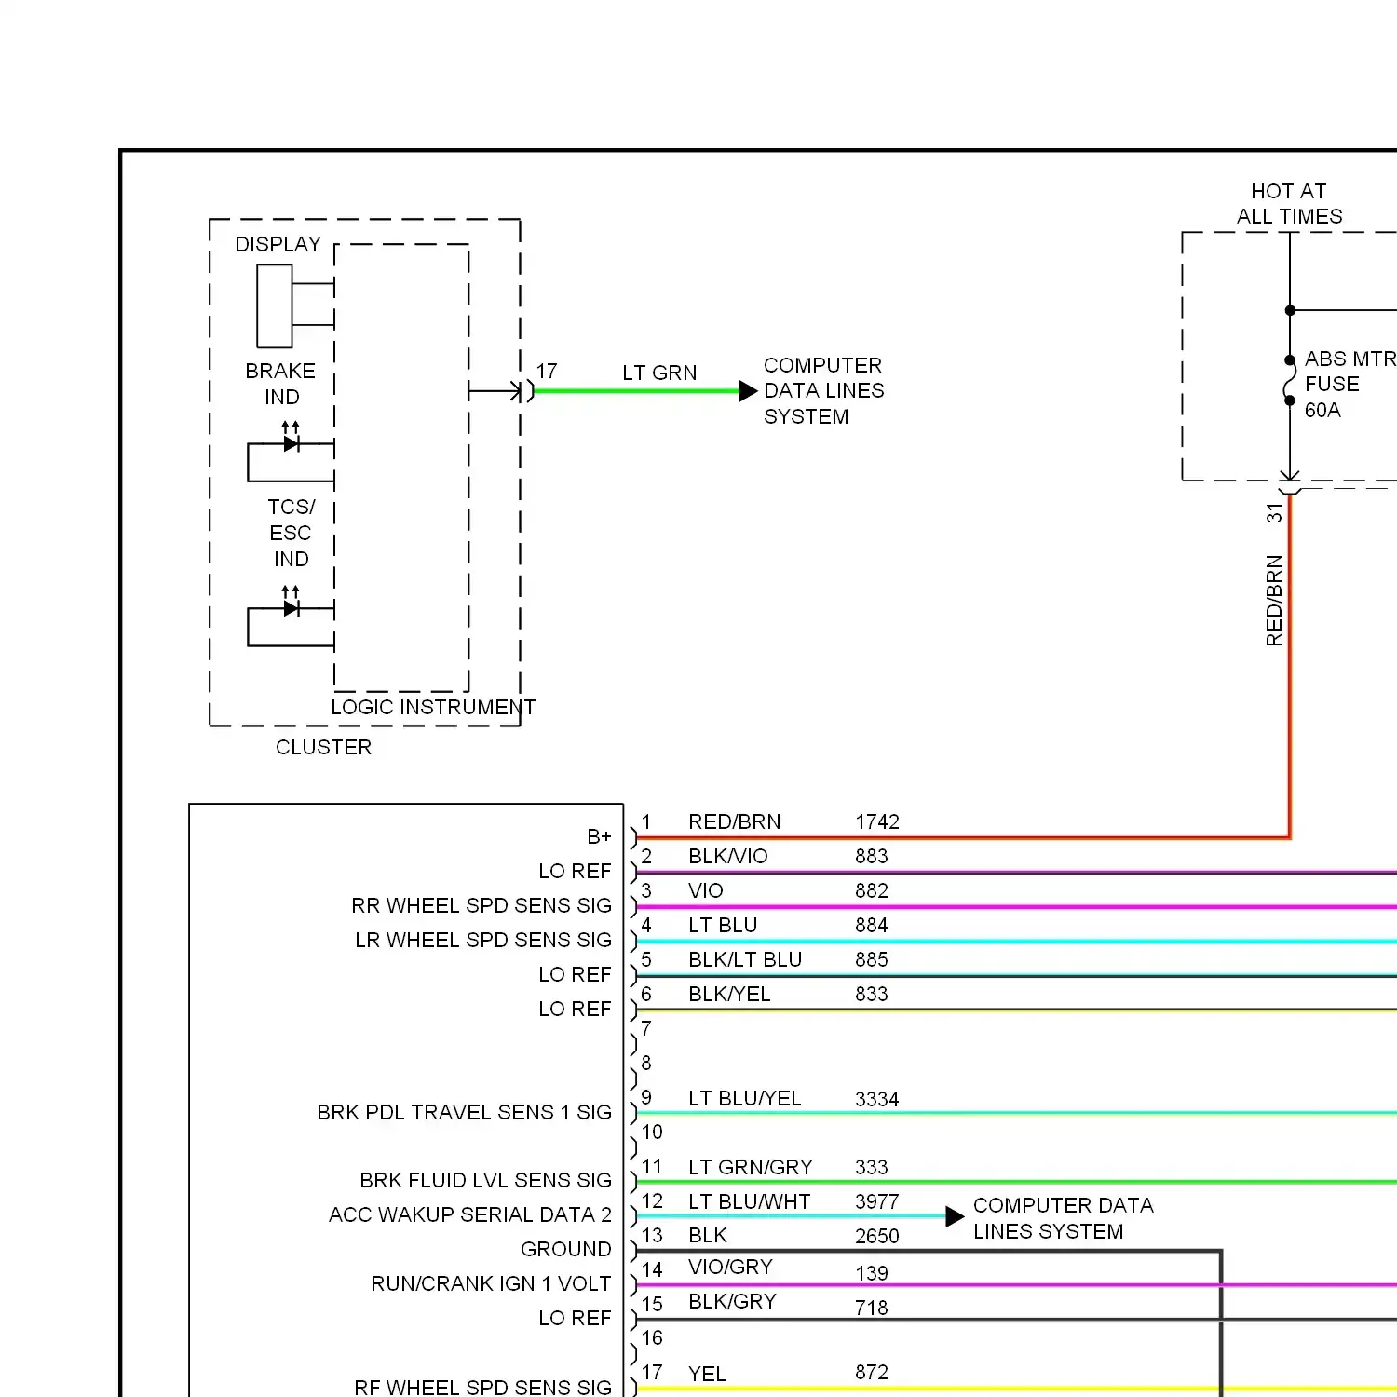Select the TCS/ESC IND label

tap(291, 533)
